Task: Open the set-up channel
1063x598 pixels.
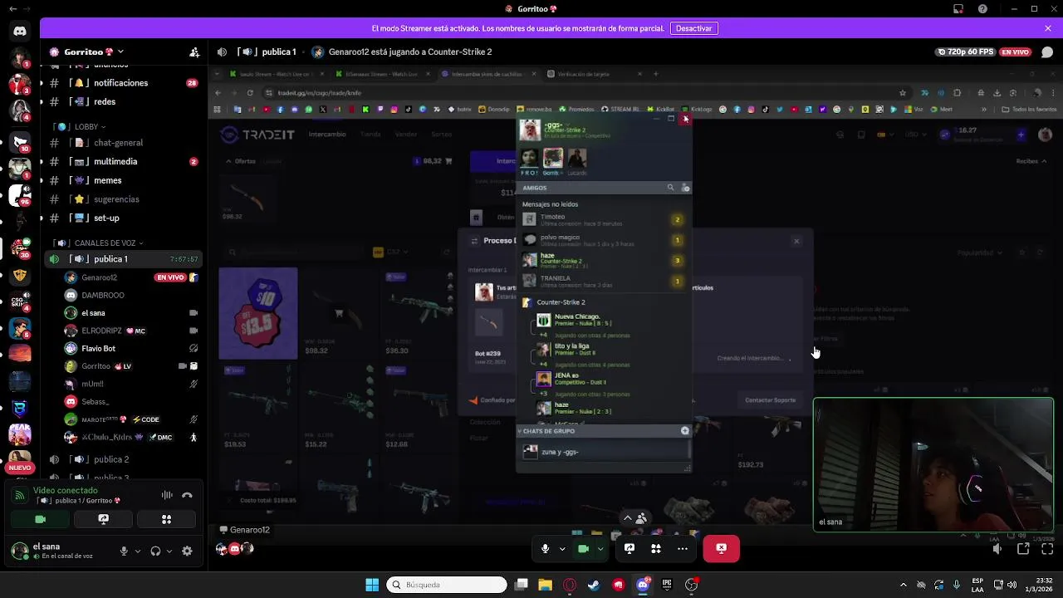Action: [123, 218]
